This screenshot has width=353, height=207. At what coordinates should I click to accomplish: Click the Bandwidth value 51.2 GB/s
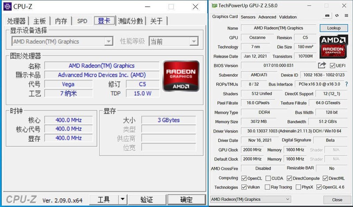(x=328, y=122)
